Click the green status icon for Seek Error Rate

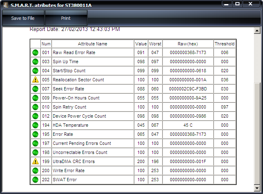coord(35,89)
